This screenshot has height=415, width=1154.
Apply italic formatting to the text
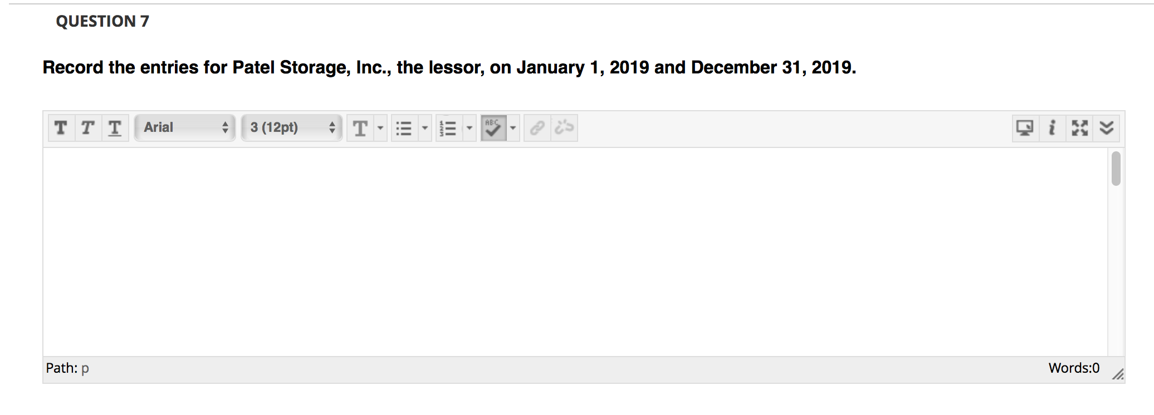pos(87,127)
